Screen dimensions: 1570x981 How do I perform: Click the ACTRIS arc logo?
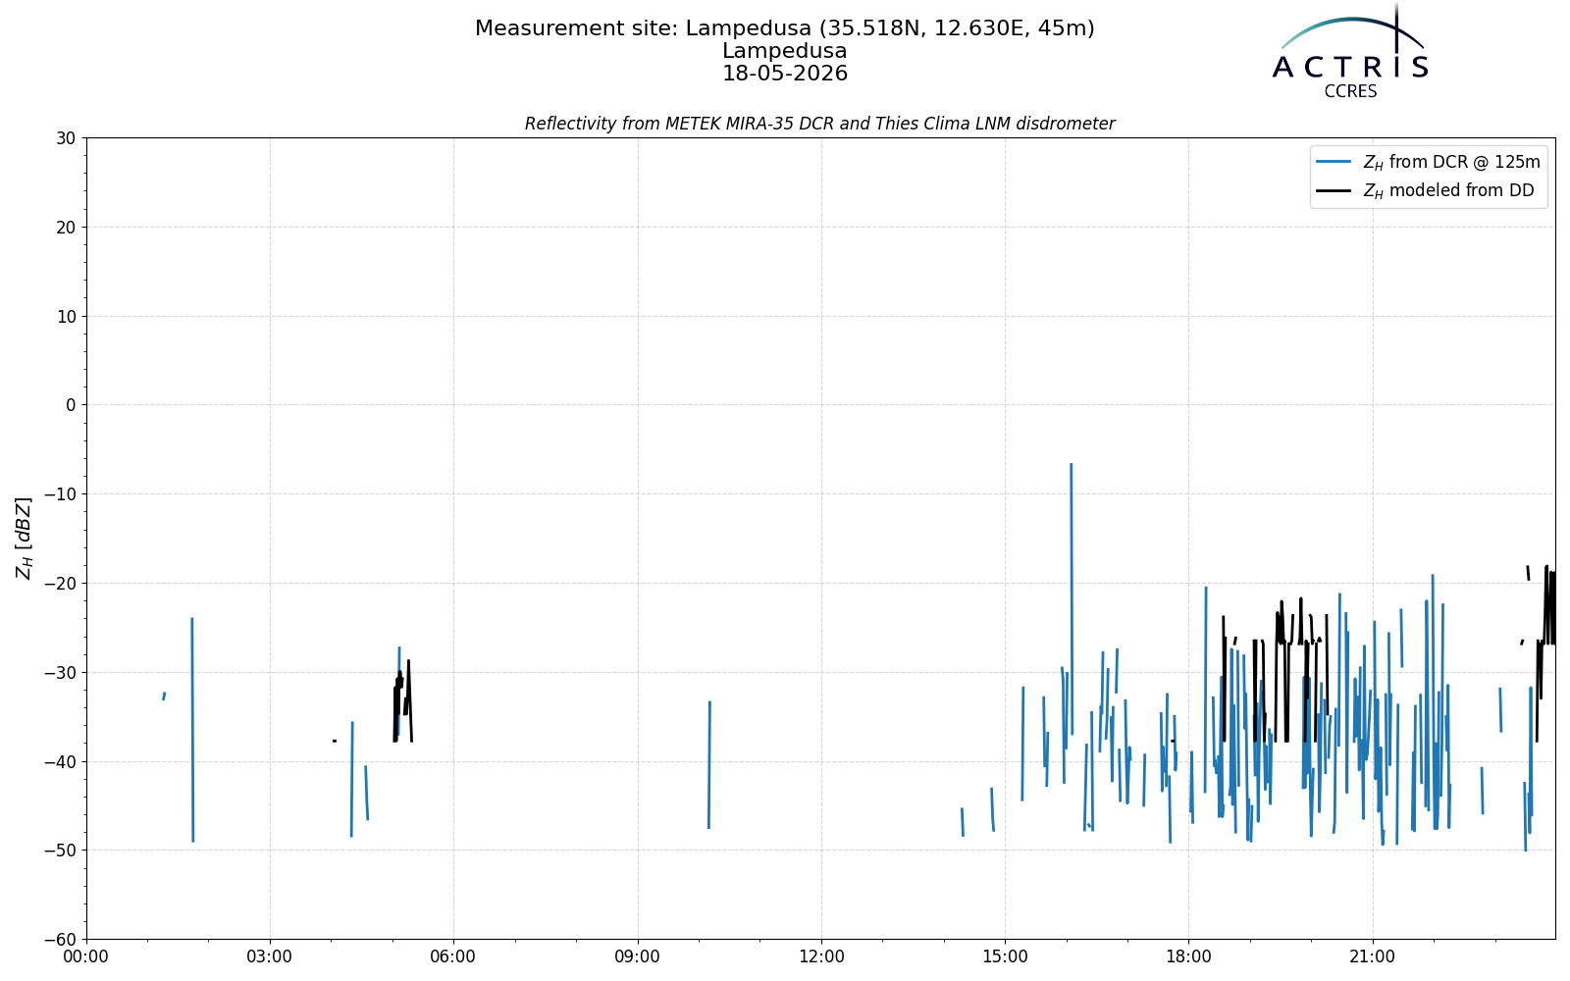tap(1350, 49)
